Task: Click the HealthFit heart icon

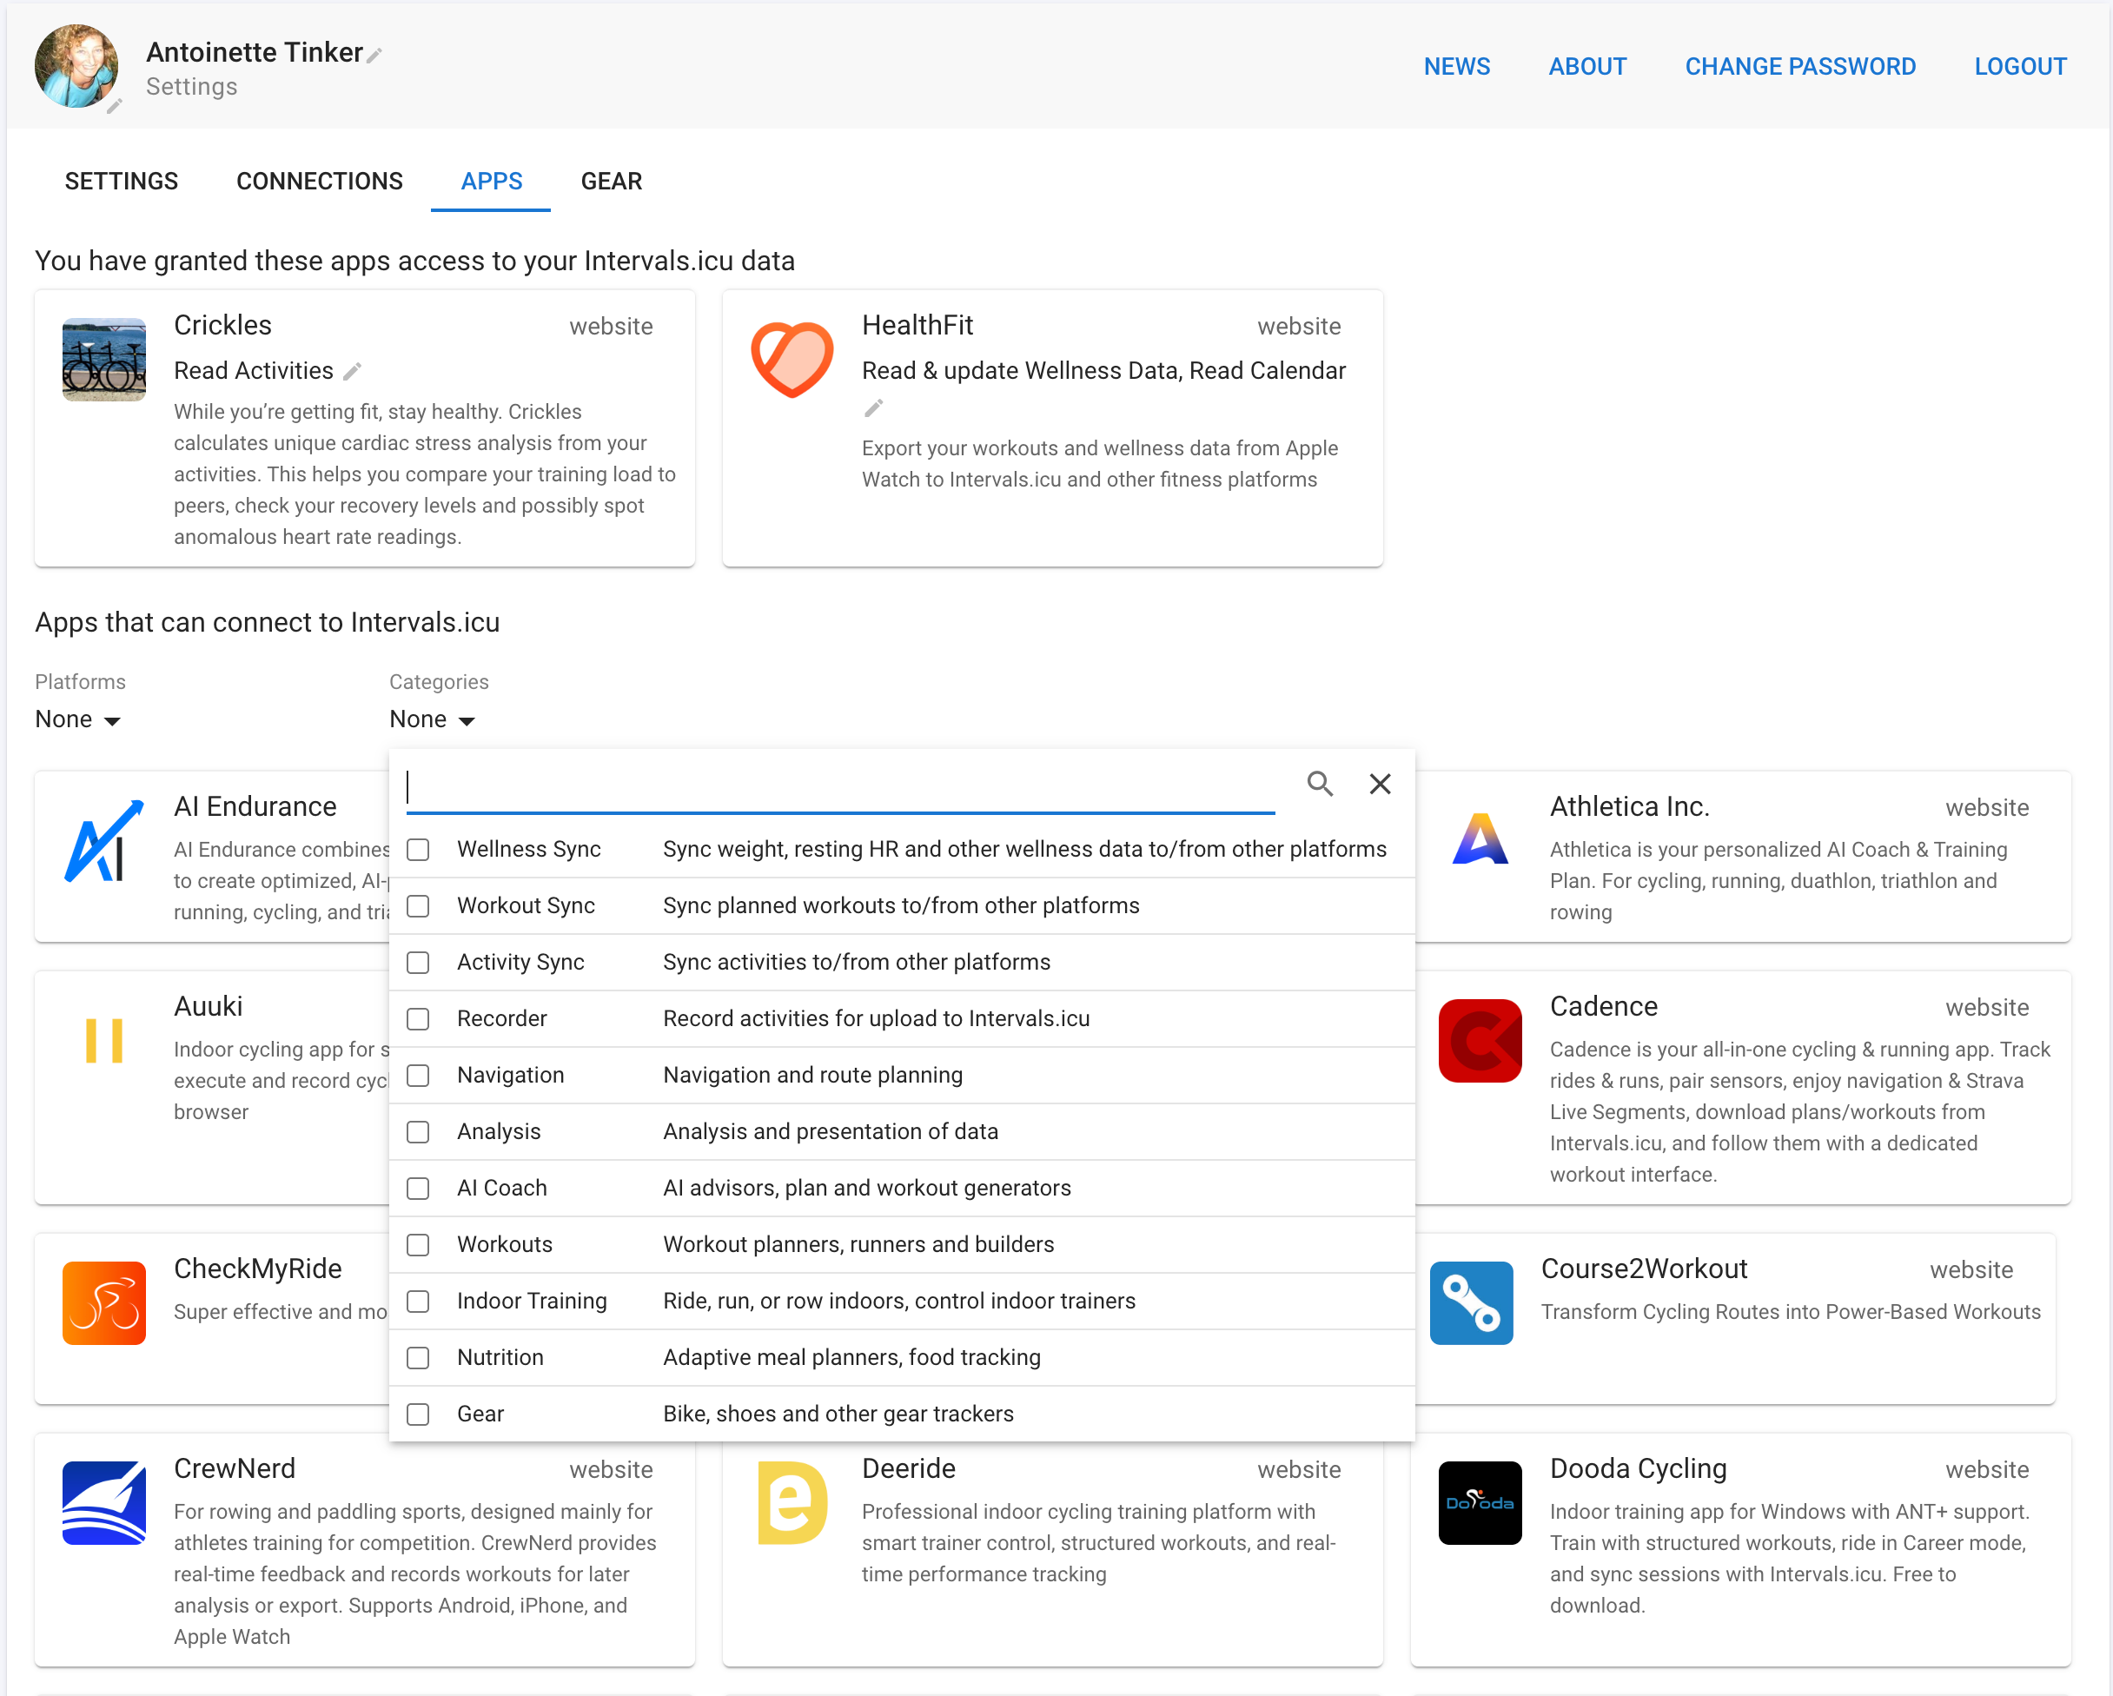Action: pos(792,359)
